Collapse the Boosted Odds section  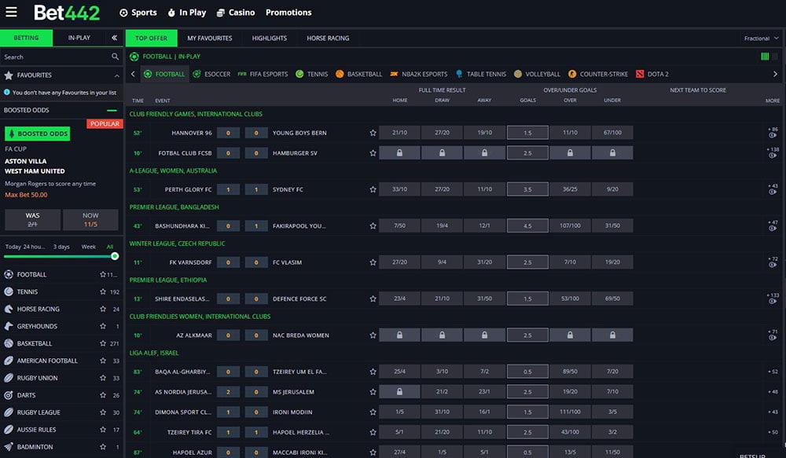tap(112, 110)
